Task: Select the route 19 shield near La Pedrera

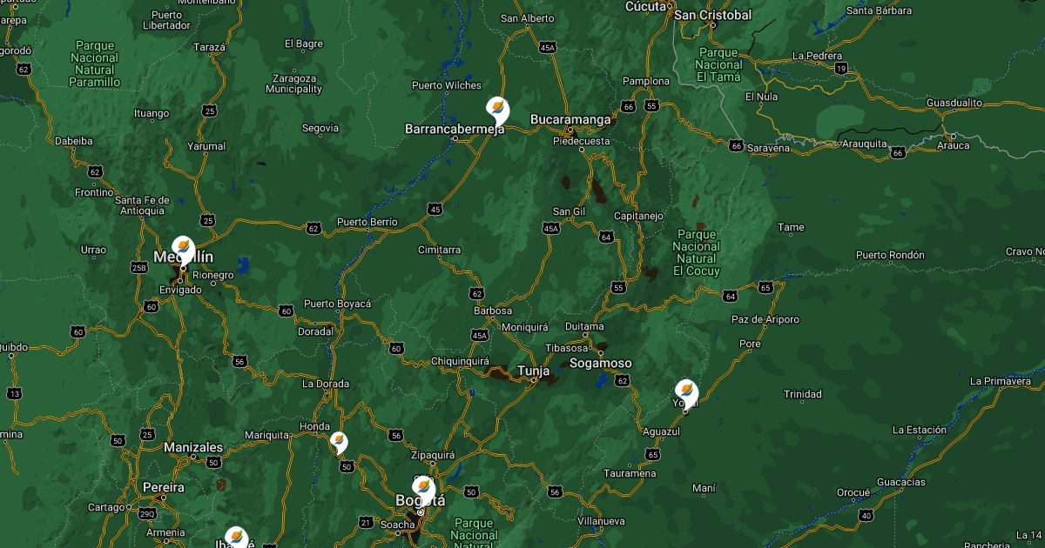Action: click(840, 68)
